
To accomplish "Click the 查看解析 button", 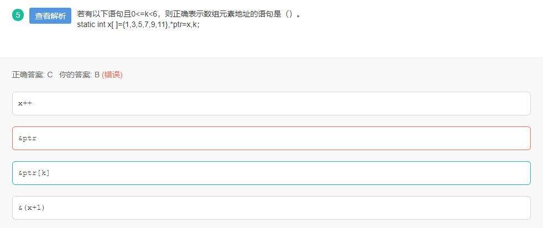I will [50, 15].
